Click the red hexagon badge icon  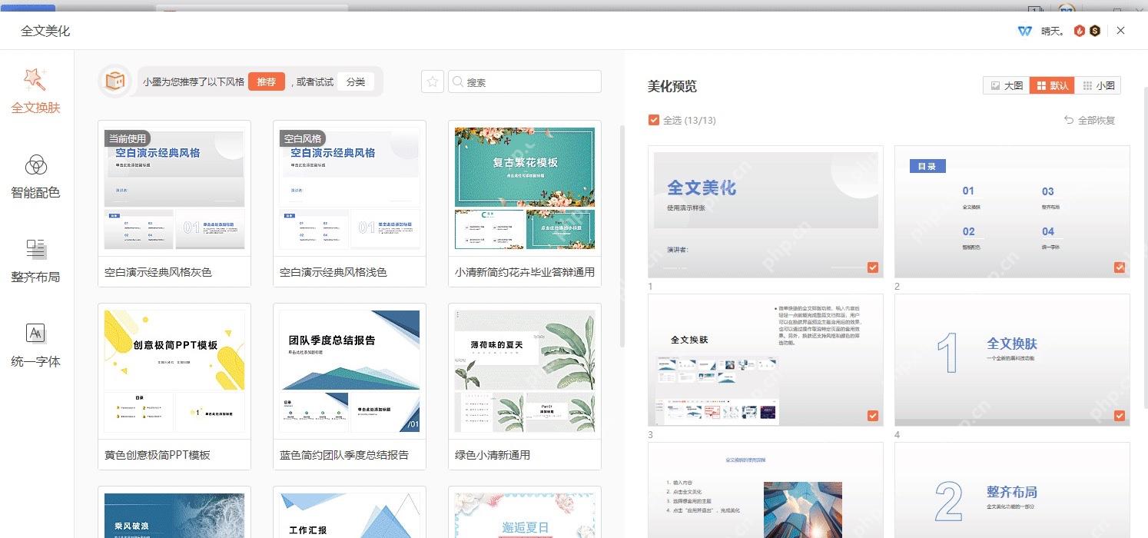tap(1080, 31)
